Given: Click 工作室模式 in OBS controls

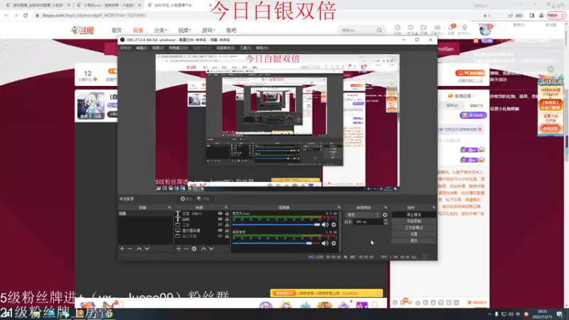Looking at the screenshot, I should pyautogui.click(x=414, y=228).
